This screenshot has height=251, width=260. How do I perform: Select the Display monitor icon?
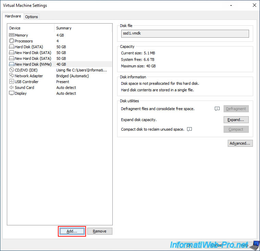(12, 93)
